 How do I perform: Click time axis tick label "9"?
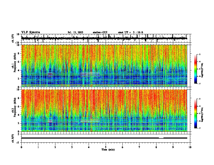click(x=173, y=147)
